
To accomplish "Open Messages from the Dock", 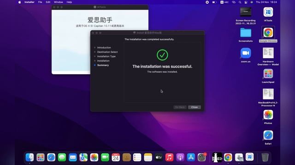I will 62,157.
